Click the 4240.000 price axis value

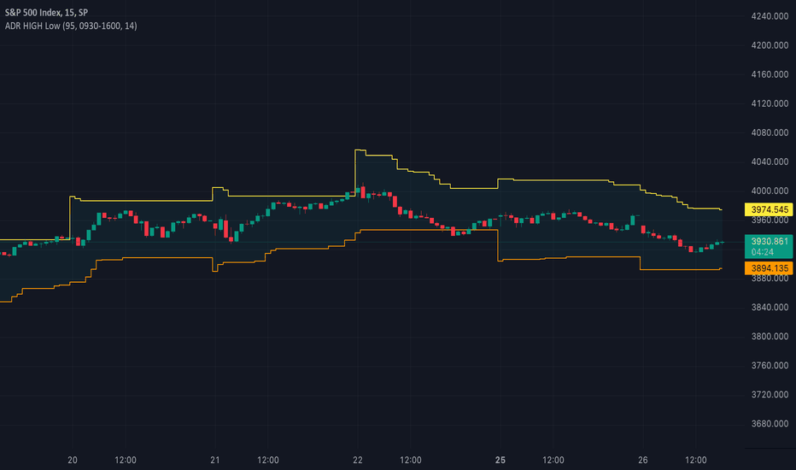[770, 16]
